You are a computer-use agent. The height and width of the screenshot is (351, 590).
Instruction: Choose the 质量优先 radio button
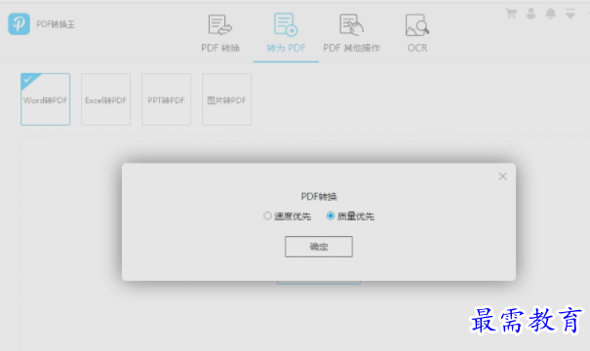331,215
